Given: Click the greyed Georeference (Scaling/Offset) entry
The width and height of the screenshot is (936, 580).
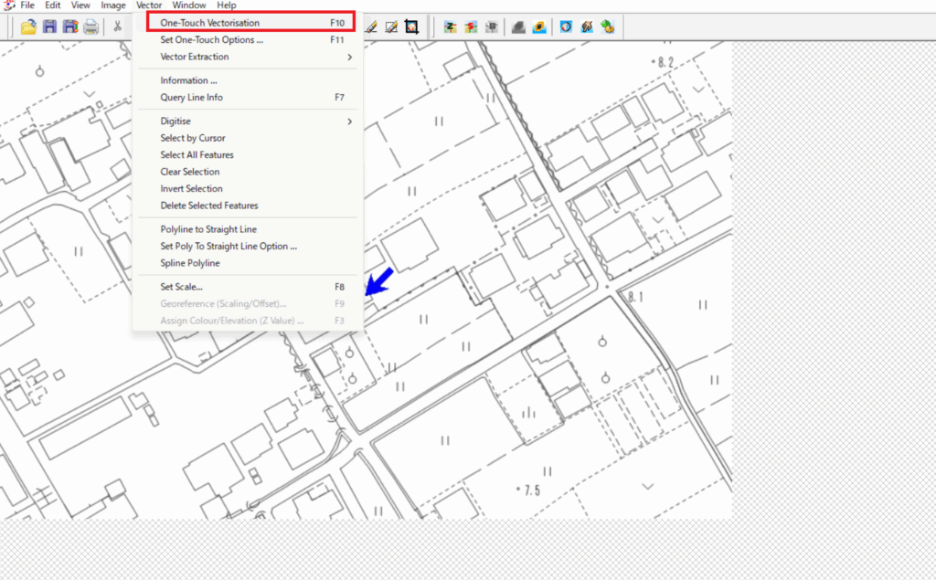Looking at the screenshot, I should click(x=248, y=304).
